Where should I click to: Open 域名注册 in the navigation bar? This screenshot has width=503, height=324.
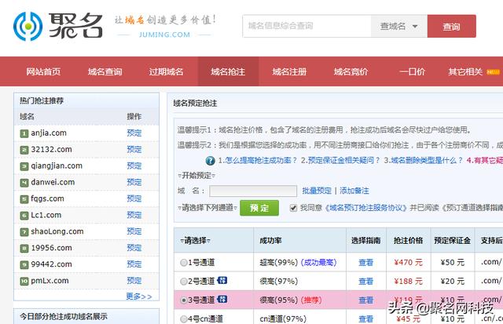(289, 71)
